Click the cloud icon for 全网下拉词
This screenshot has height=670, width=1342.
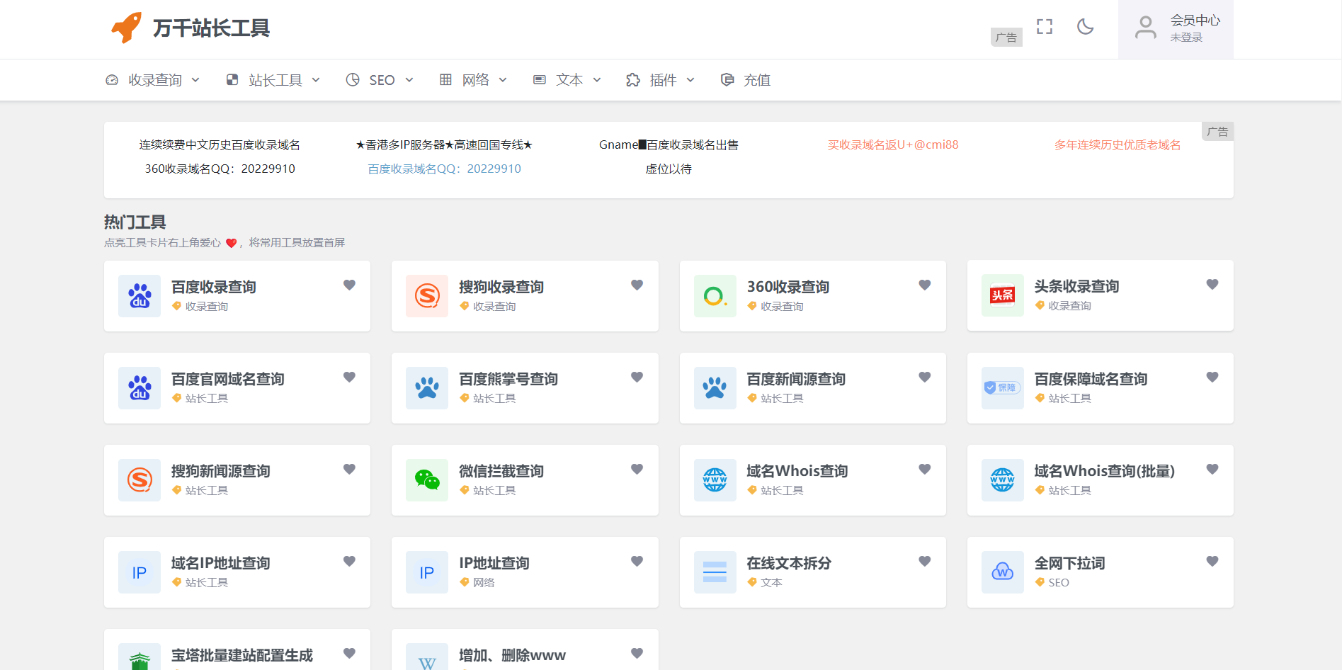[x=1002, y=572]
